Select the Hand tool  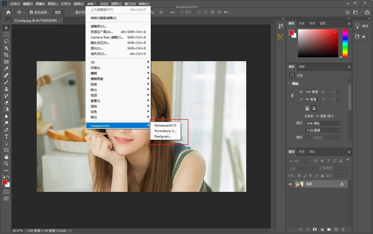6,157
